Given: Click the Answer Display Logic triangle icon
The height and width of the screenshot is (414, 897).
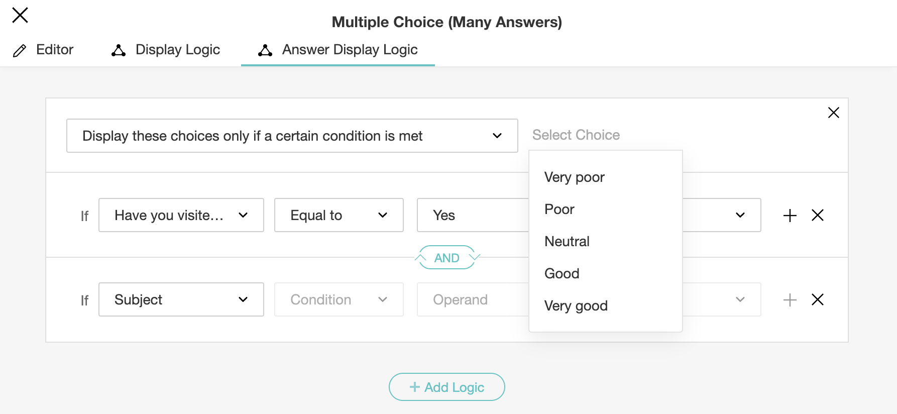Looking at the screenshot, I should [265, 50].
